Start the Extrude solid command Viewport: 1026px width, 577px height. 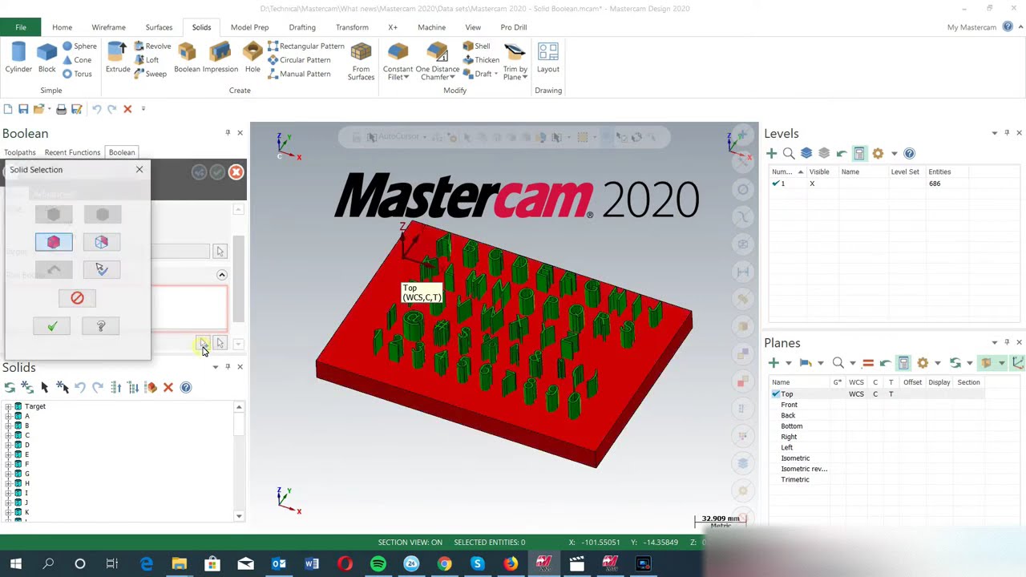point(118,58)
